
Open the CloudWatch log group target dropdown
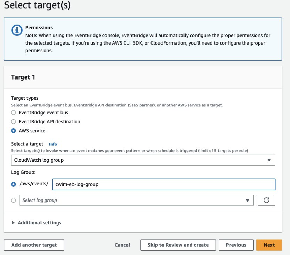click(x=143, y=160)
